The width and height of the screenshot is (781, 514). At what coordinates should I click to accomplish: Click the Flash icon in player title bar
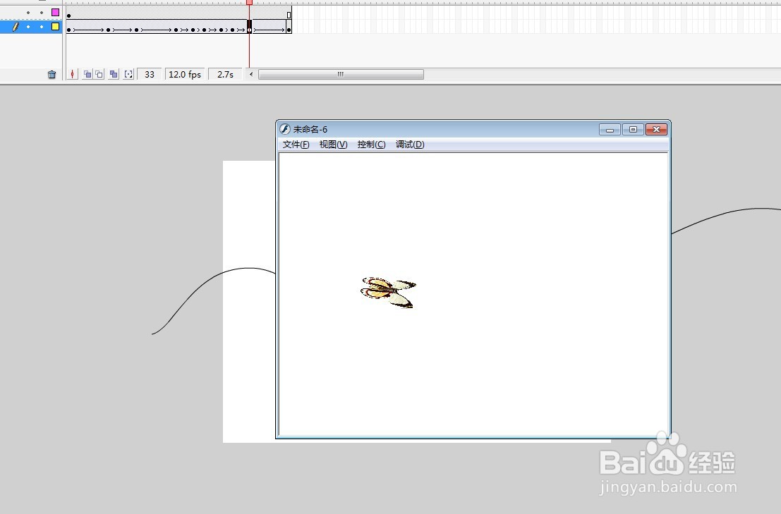pyautogui.click(x=285, y=129)
